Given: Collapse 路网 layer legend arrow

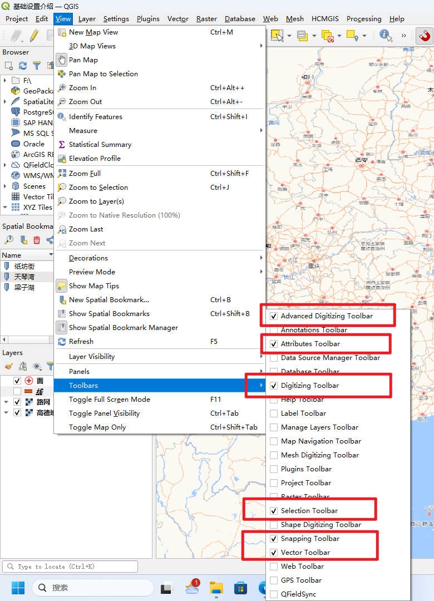Looking at the screenshot, I should click(6, 402).
